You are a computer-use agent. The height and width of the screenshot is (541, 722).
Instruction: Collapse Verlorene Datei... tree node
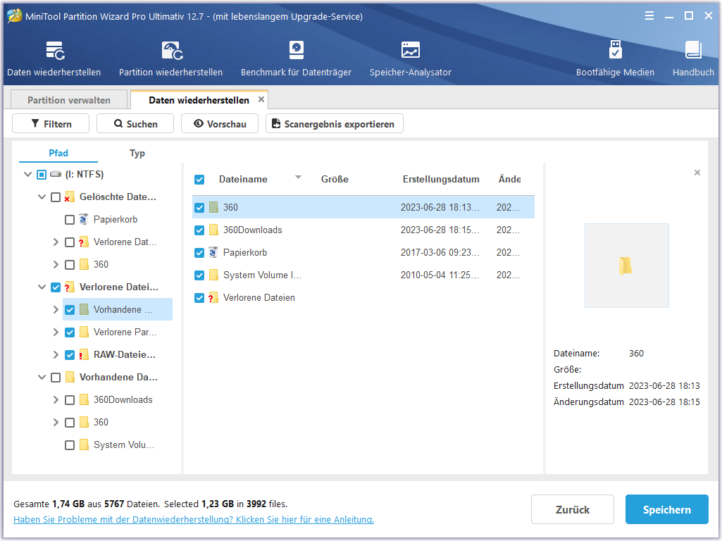pyautogui.click(x=42, y=287)
